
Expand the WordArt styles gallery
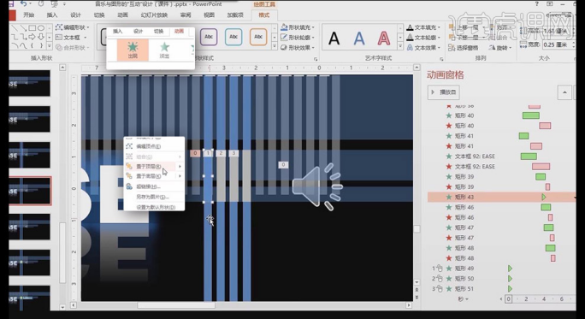point(400,47)
